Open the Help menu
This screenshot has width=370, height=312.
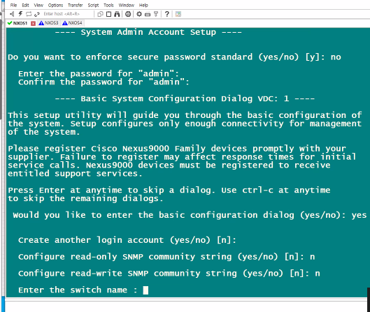(x=143, y=5)
